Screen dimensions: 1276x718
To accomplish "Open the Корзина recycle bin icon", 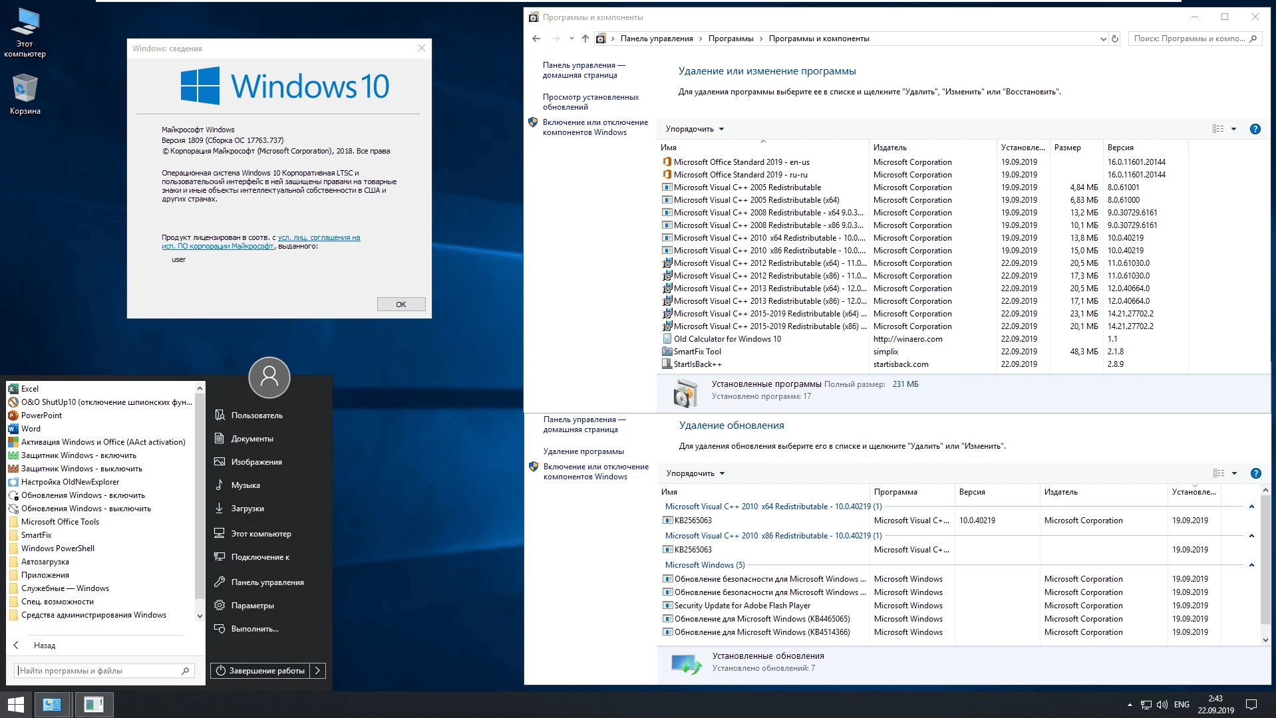I will click(x=25, y=94).
